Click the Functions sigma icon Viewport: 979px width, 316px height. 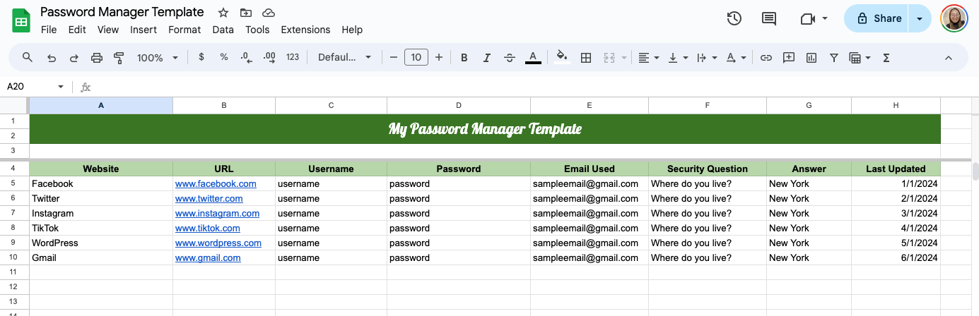point(886,58)
